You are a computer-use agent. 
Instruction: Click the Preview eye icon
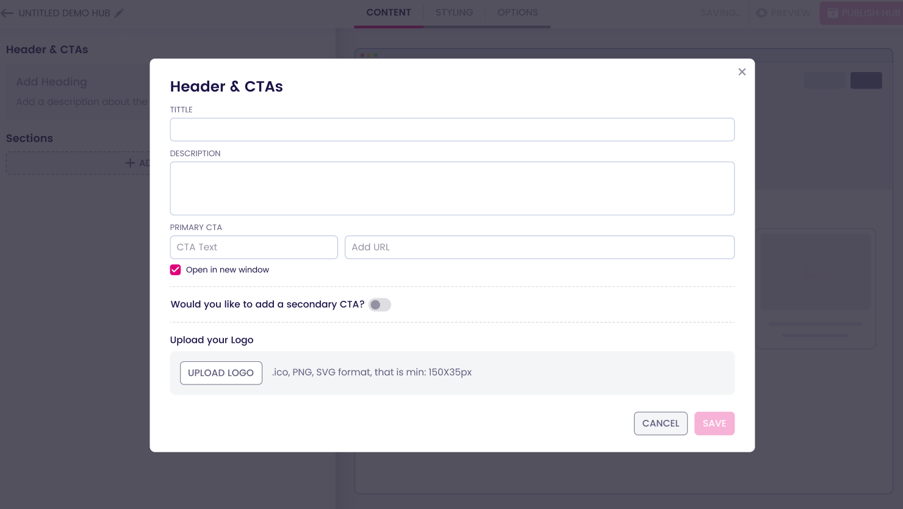point(761,13)
